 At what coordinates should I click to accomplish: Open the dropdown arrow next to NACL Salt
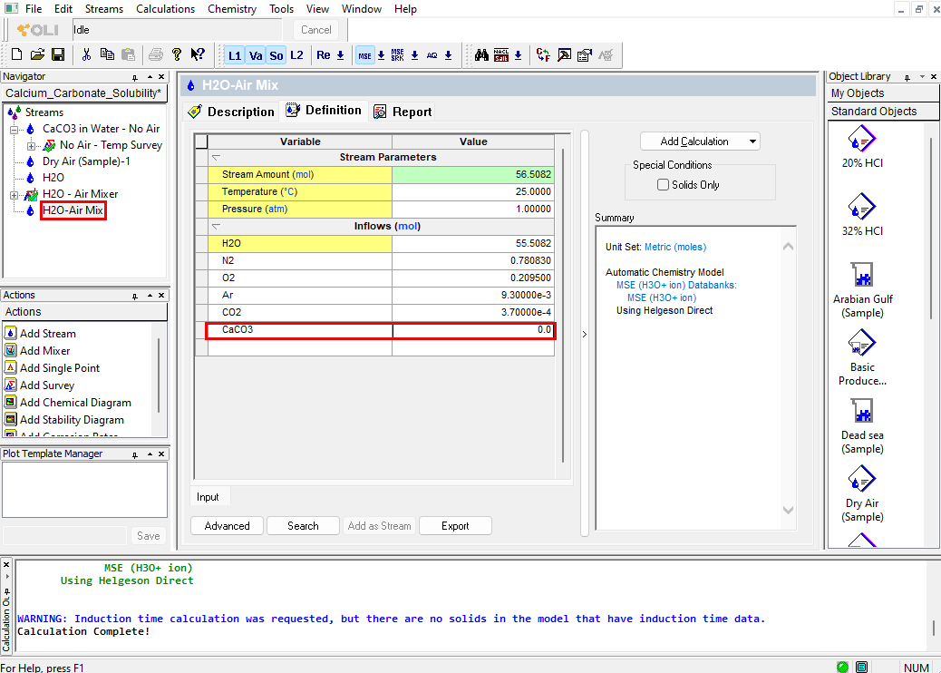click(518, 56)
